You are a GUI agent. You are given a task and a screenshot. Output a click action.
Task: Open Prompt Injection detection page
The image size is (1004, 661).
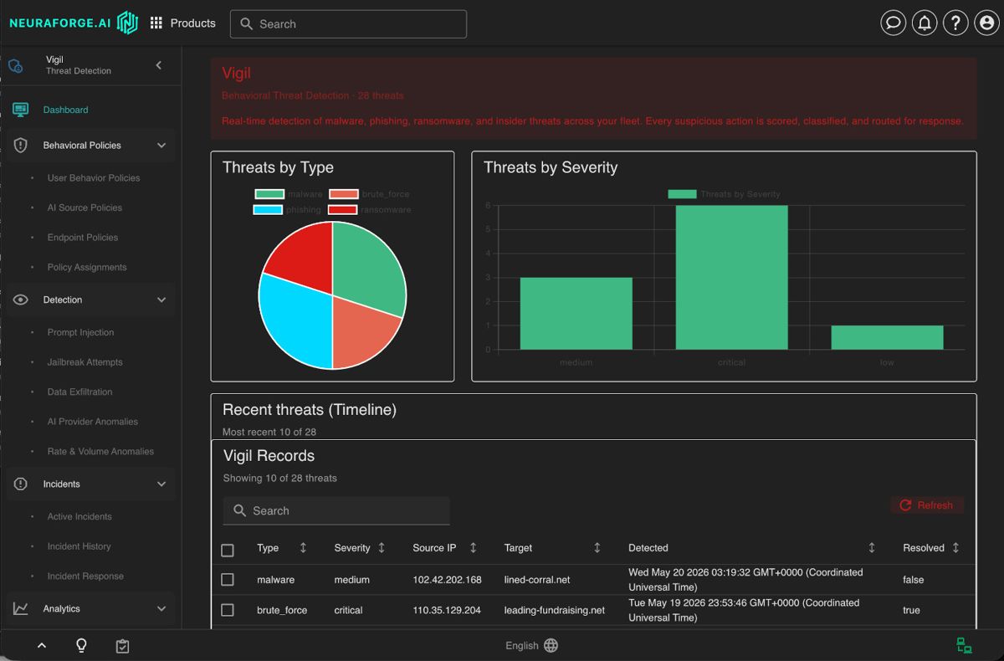(x=80, y=333)
